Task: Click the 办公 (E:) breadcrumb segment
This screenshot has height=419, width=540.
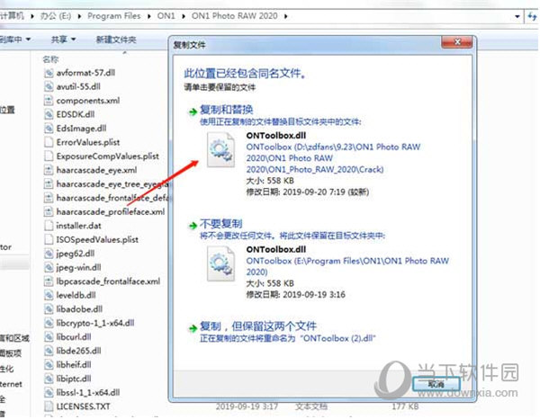Action: tap(56, 16)
